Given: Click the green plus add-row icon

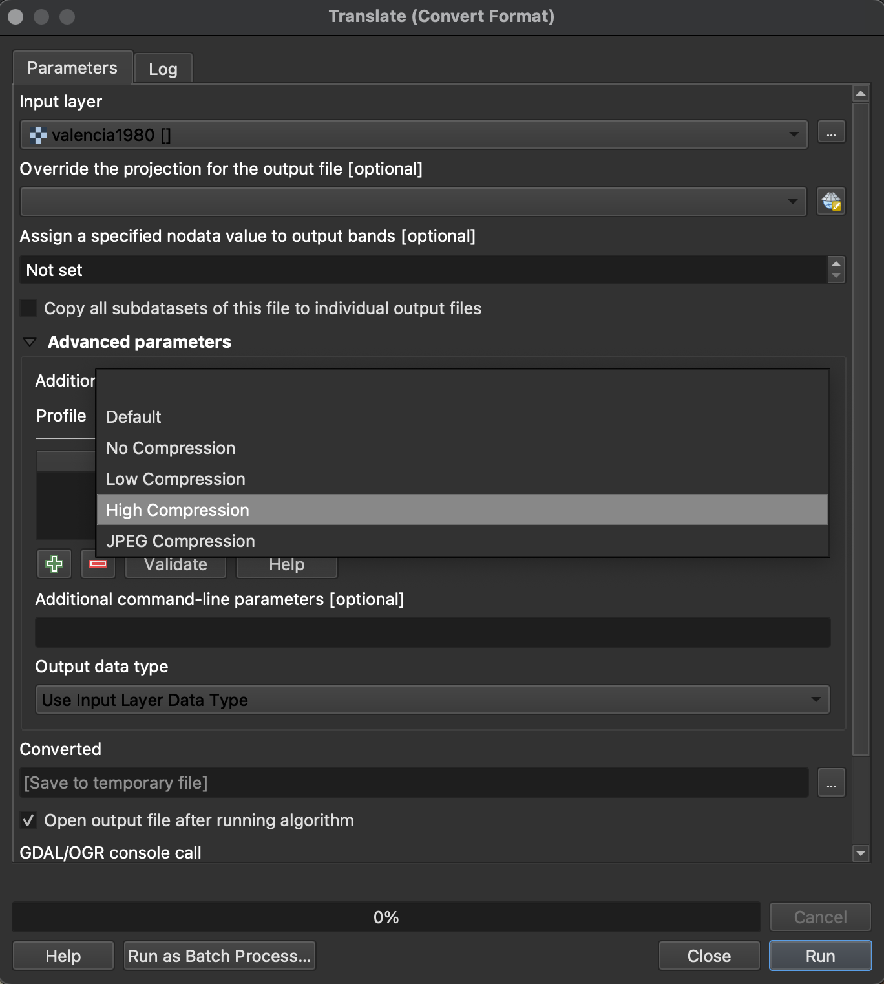Looking at the screenshot, I should click(x=54, y=564).
